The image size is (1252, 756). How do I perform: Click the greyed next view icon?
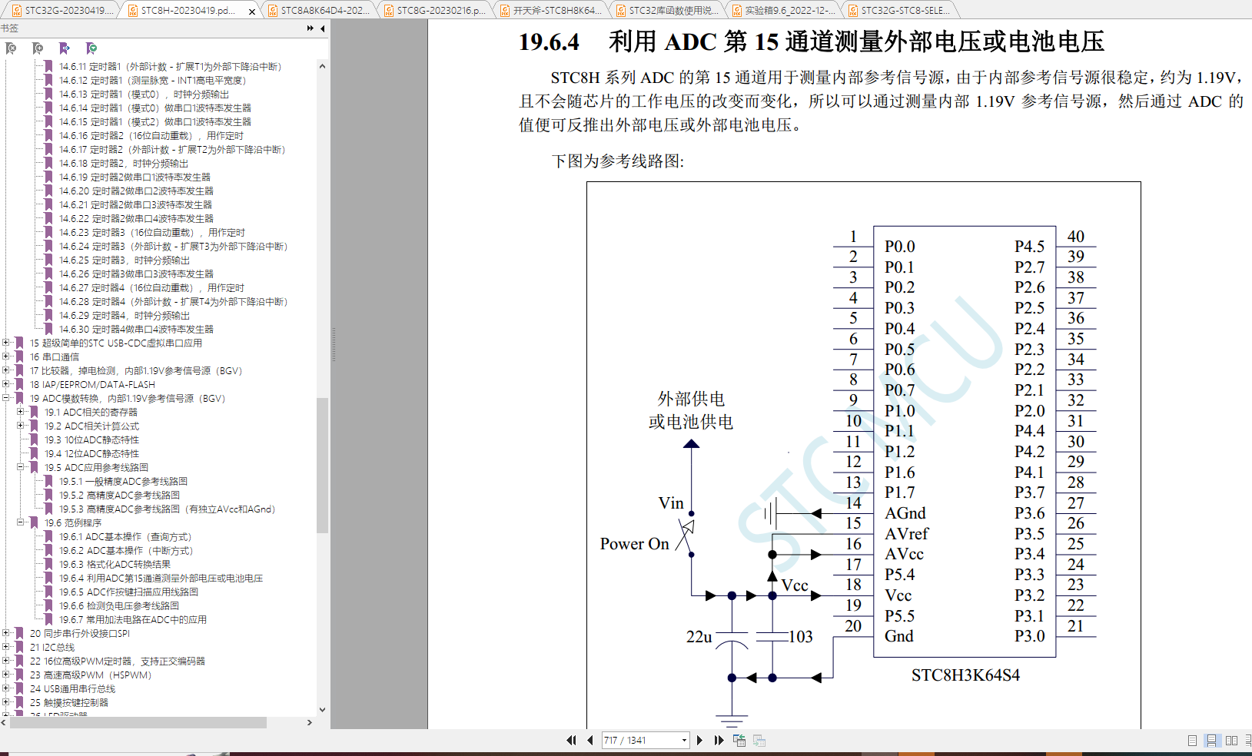[759, 741]
